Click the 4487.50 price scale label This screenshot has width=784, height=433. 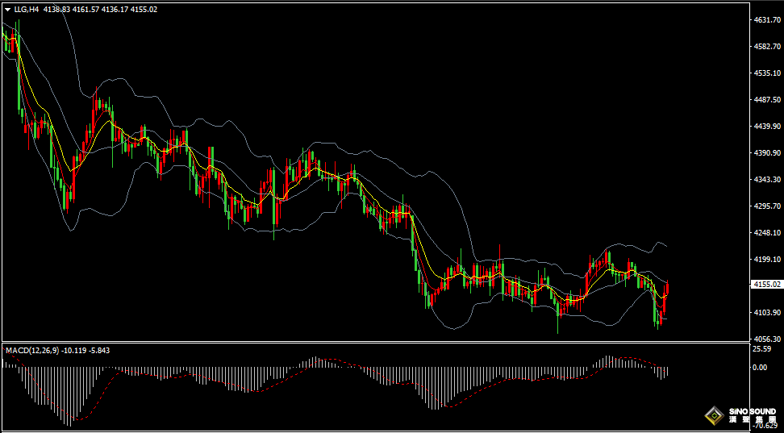[x=767, y=99]
